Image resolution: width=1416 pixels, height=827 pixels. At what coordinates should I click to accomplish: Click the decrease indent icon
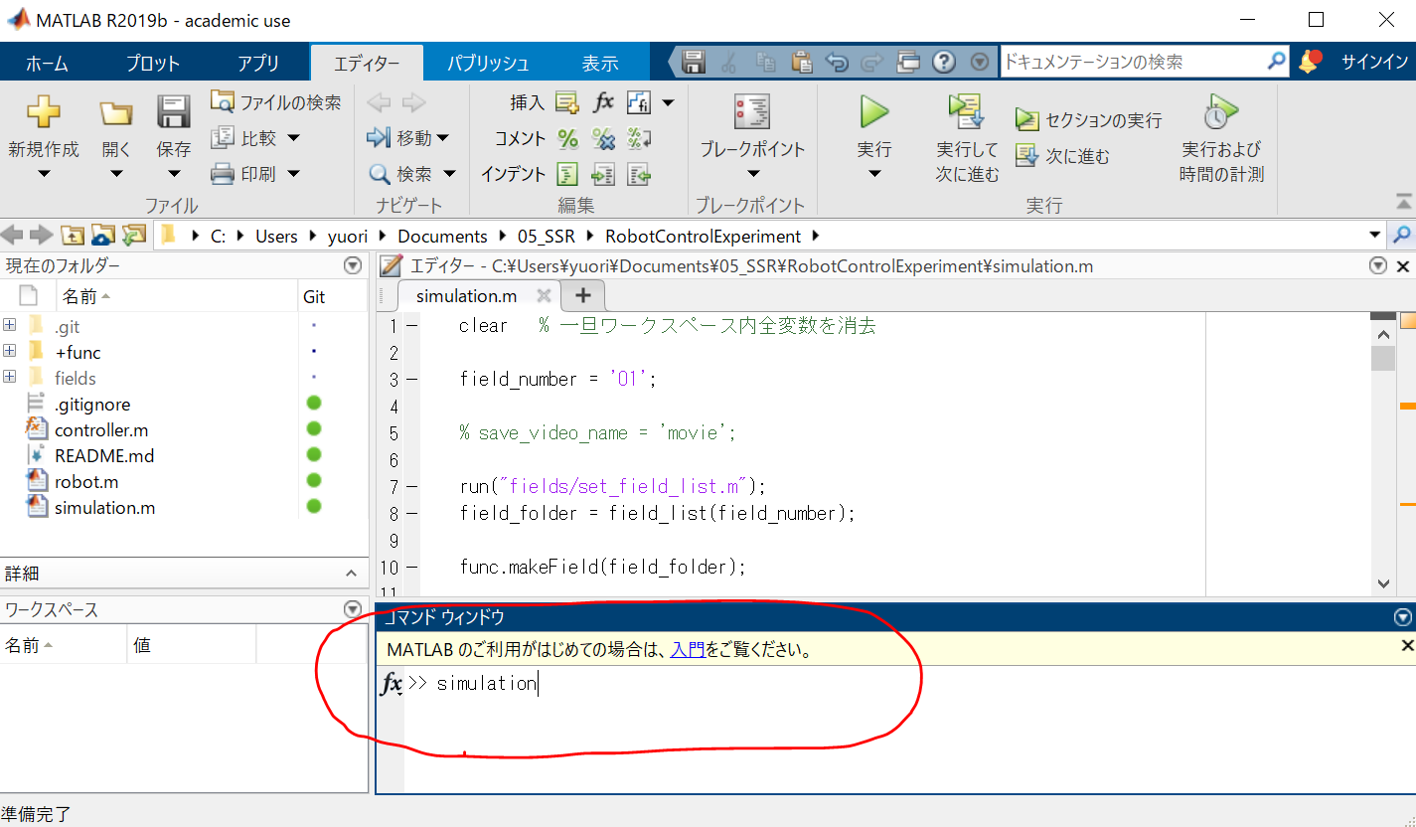[x=639, y=174]
